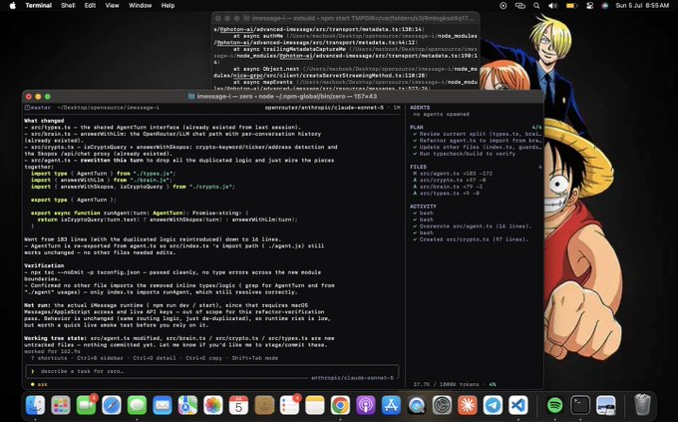Click 'openrouter/anthropic/claude-sonnet-5' model header label
The width and height of the screenshot is (678, 422).
[324, 108]
